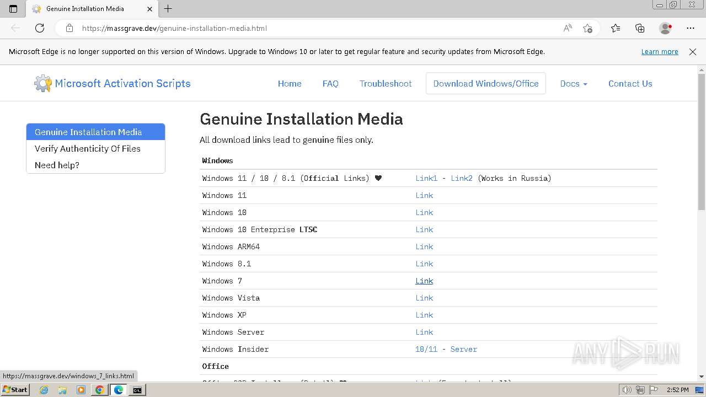Click the Genuine Installation Media browser tab
The height and width of the screenshot is (397, 706).
[93, 9]
